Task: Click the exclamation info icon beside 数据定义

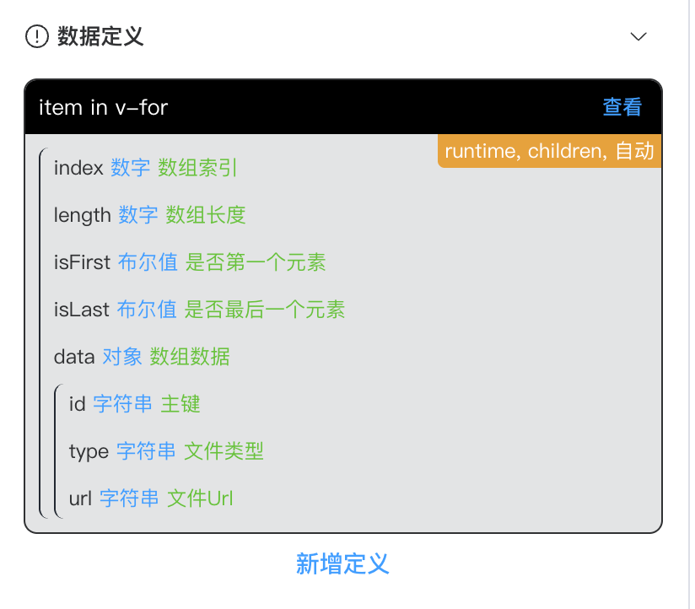Action: click(38, 36)
